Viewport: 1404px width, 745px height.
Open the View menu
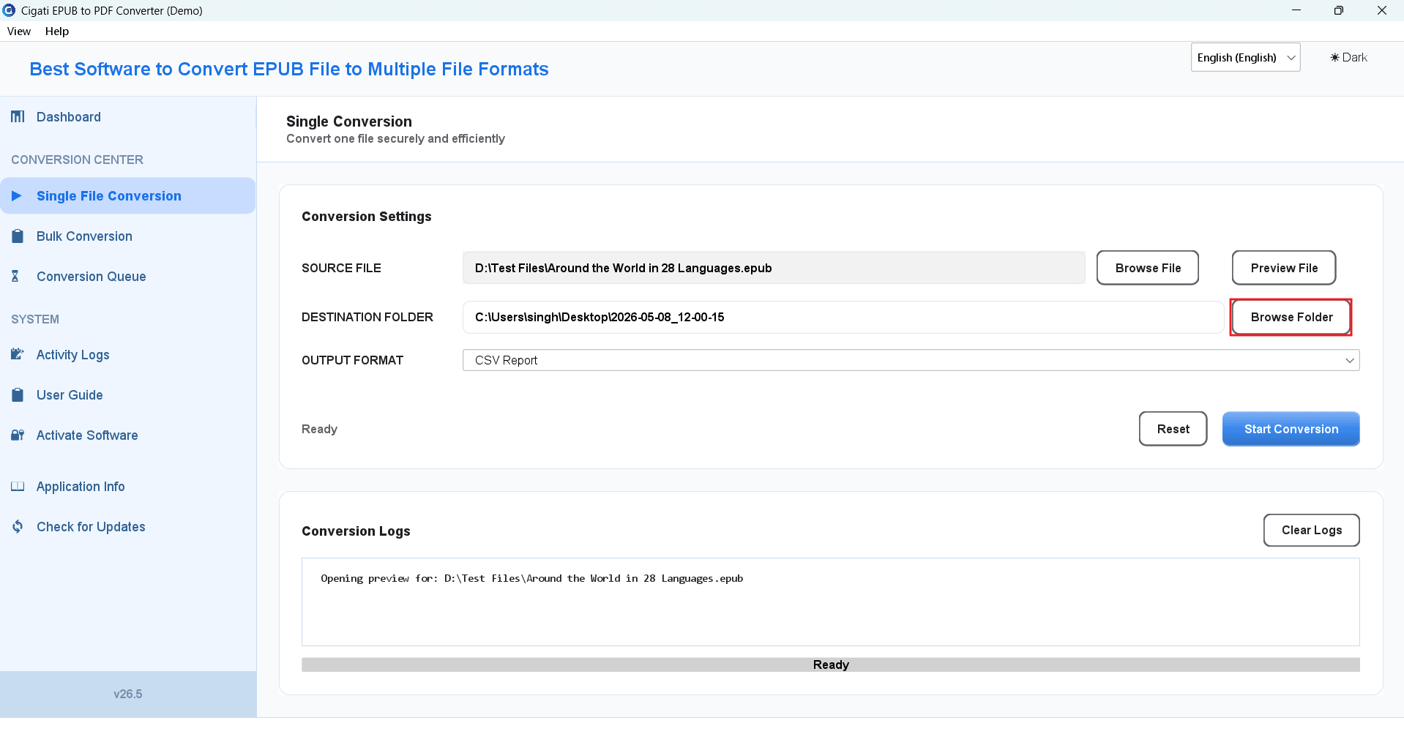pyautogui.click(x=19, y=31)
